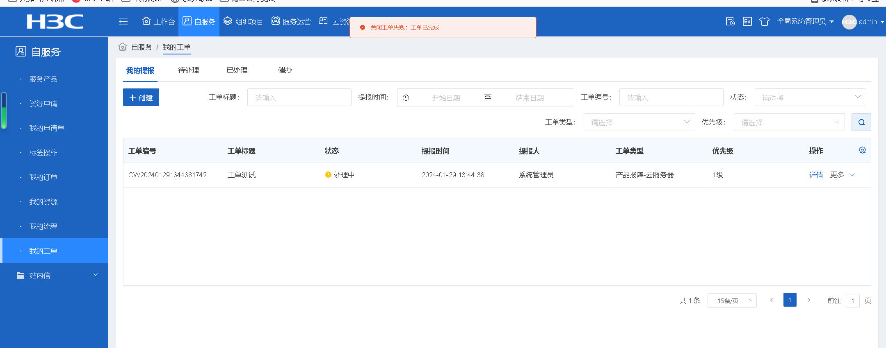Screen dimensions: 886x348
Task: Click the 自服务 sidebar header icon
Action: (21, 52)
